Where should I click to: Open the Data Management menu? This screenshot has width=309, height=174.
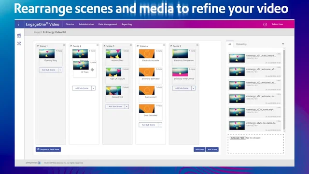coord(108,24)
